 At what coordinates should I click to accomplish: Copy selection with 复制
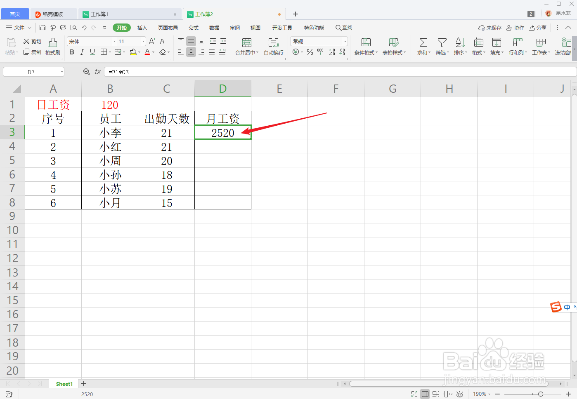point(32,52)
